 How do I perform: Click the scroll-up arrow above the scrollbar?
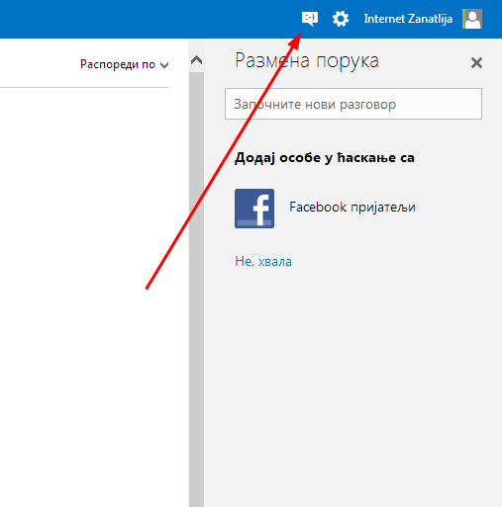coord(196,60)
